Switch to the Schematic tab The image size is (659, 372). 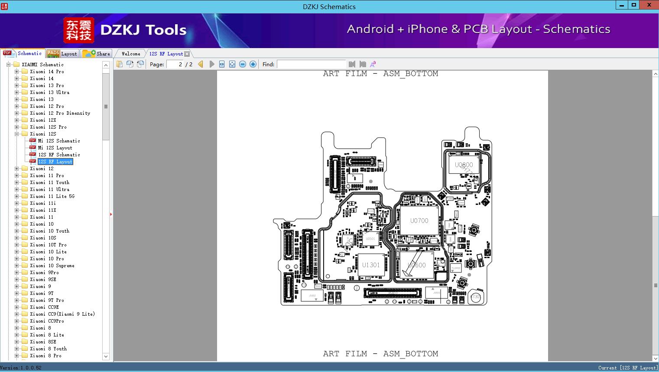(23, 53)
